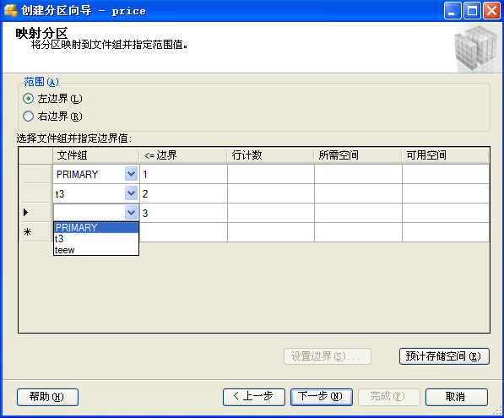Screen dimensions: 504x418
Task: Click the wizard title bar app icon
Action: 10,10
